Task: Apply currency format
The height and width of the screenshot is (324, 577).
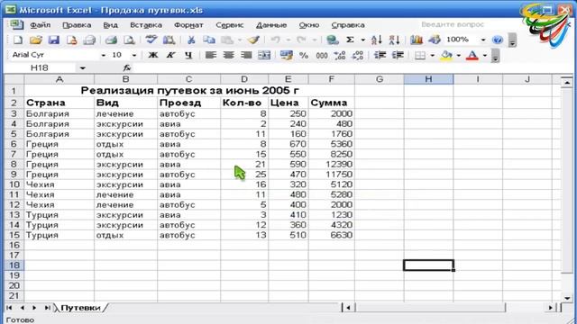Action: point(286,56)
